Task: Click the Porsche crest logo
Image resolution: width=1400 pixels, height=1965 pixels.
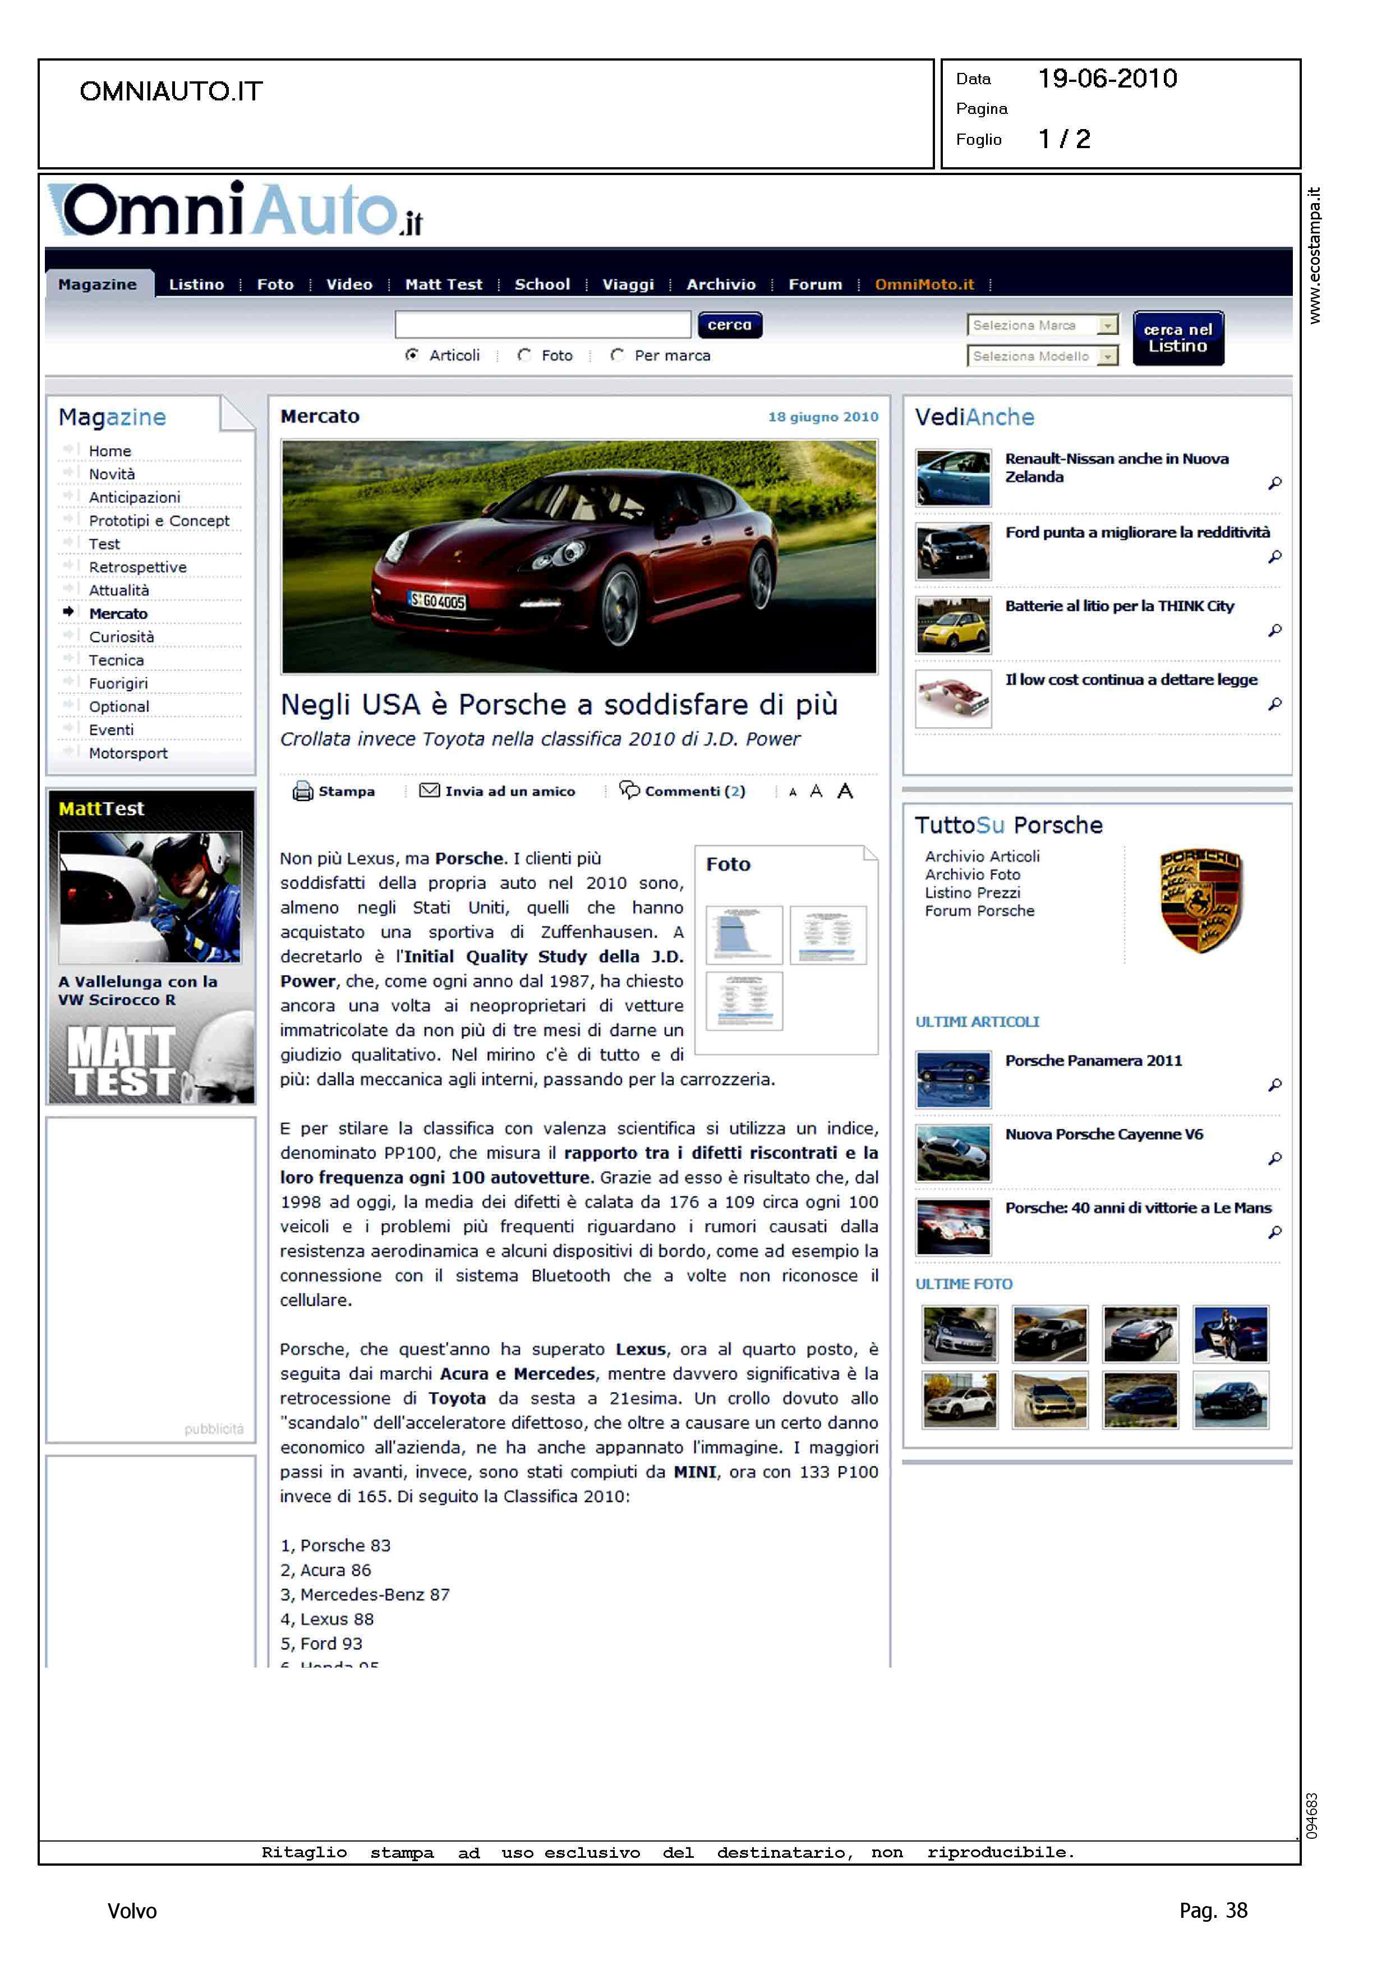Action: click(x=1200, y=901)
